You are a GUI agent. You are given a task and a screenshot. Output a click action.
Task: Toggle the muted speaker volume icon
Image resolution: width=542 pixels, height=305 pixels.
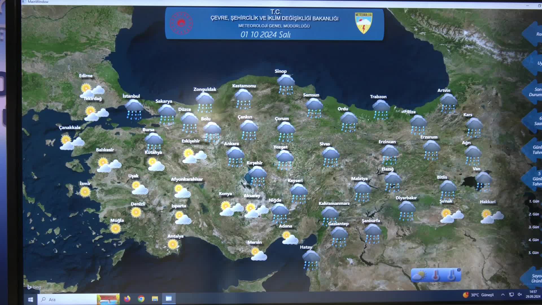[x=520, y=295]
